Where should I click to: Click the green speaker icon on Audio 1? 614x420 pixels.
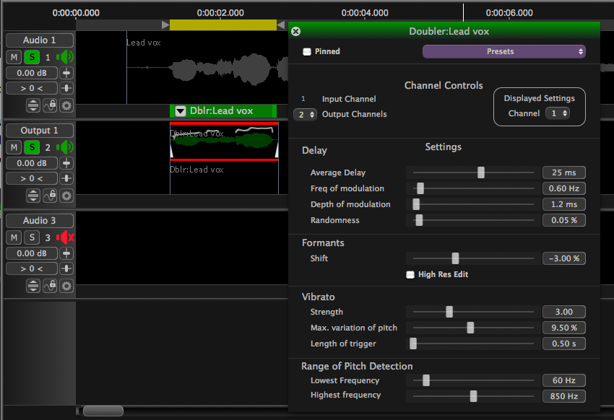click(65, 57)
